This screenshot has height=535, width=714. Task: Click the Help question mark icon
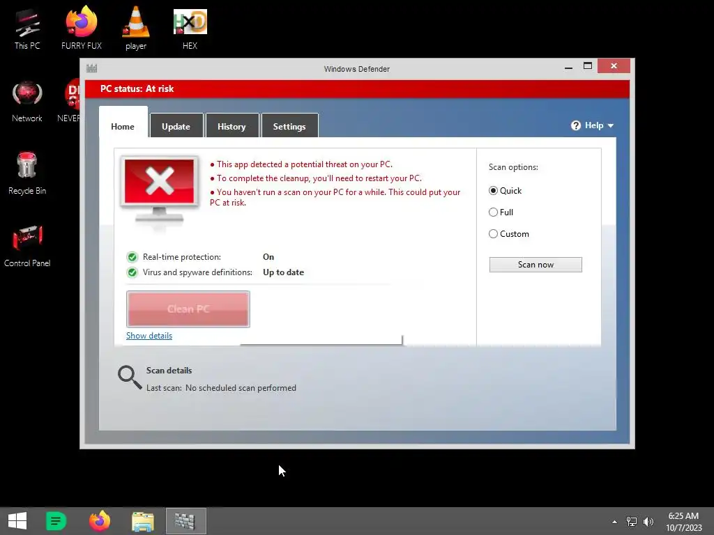coord(576,125)
